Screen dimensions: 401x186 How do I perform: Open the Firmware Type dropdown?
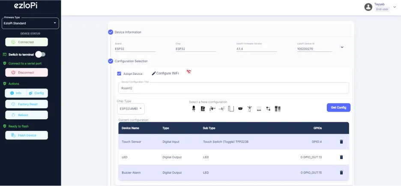pyautogui.click(x=30, y=23)
